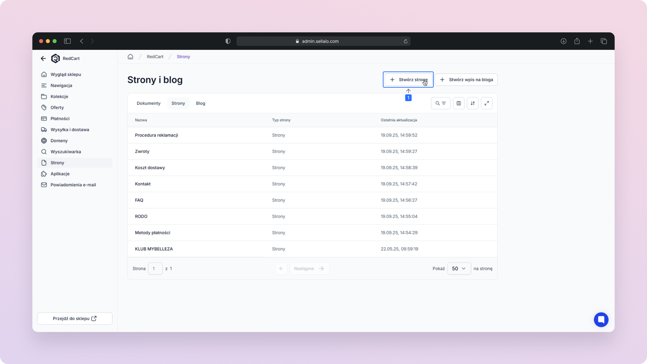Expand table to fullscreen
The height and width of the screenshot is (364, 647).
pyautogui.click(x=487, y=103)
